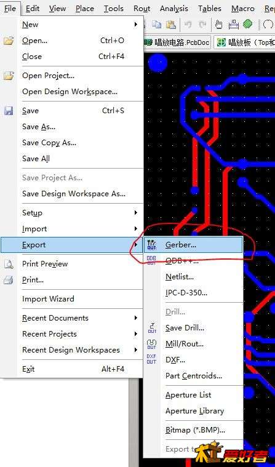Choose Netlist... from the Export submenu

[180, 277]
